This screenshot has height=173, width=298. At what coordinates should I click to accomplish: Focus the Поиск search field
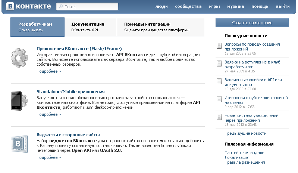click(x=87, y=6)
